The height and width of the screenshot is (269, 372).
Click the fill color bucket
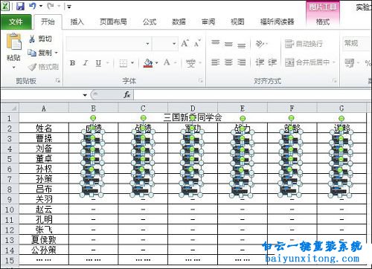(x=148, y=63)
